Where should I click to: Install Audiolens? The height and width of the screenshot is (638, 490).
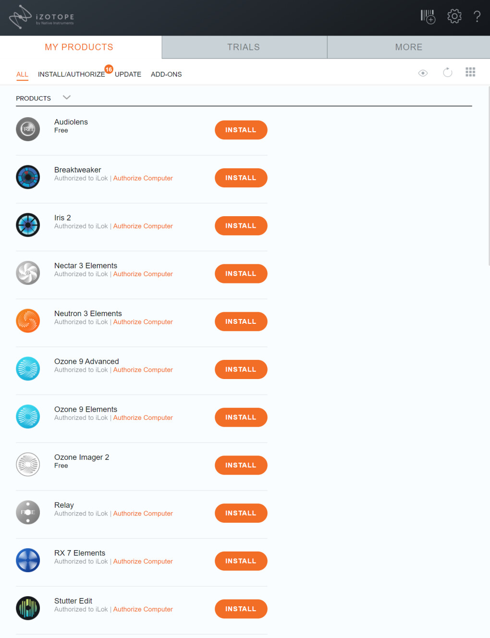pyautogui.click(x=241, y=130)
